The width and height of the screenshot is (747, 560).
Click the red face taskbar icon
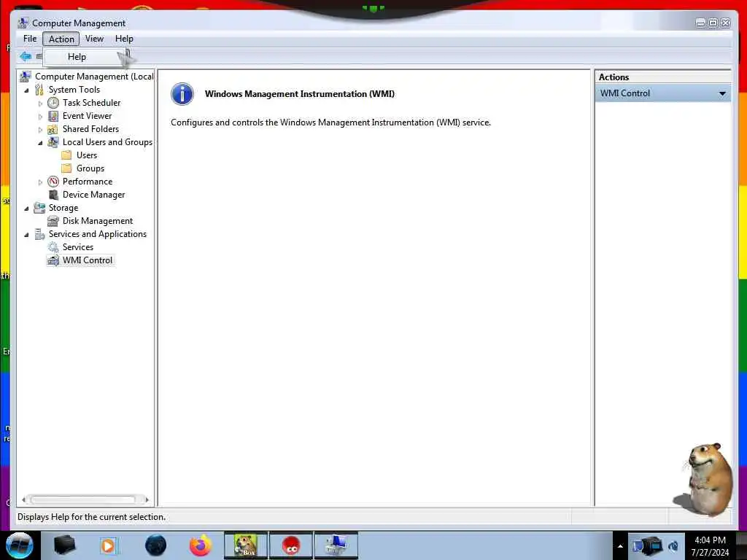click(291, 545)
